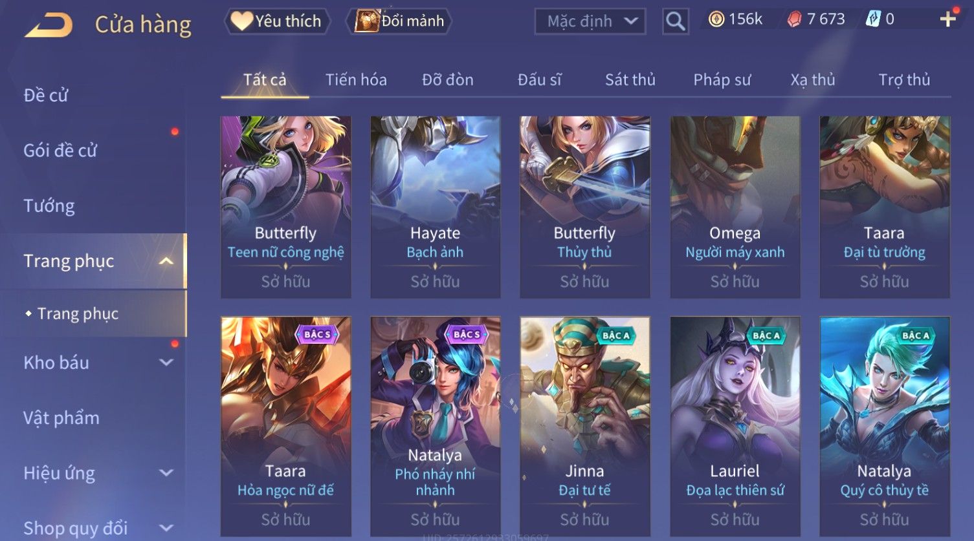Image resolution: width=974 pixels, height=541 pixels.
Task: Switch to the Pháp sư tab
Action: tap(722, 80)
